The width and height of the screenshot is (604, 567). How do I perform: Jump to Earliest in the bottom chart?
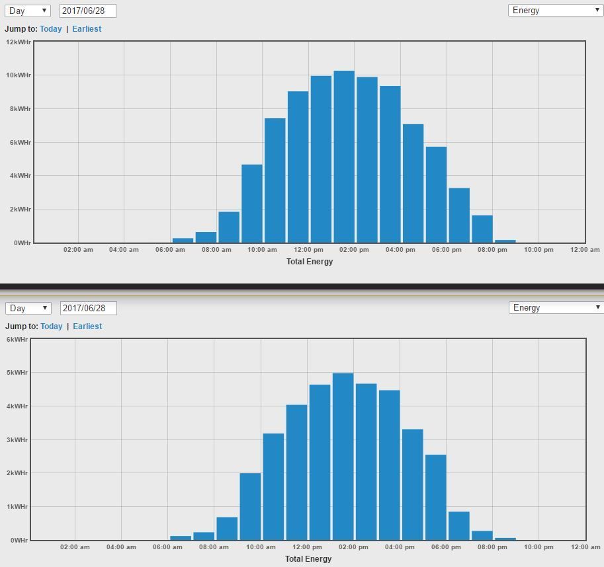pos(87,326)
